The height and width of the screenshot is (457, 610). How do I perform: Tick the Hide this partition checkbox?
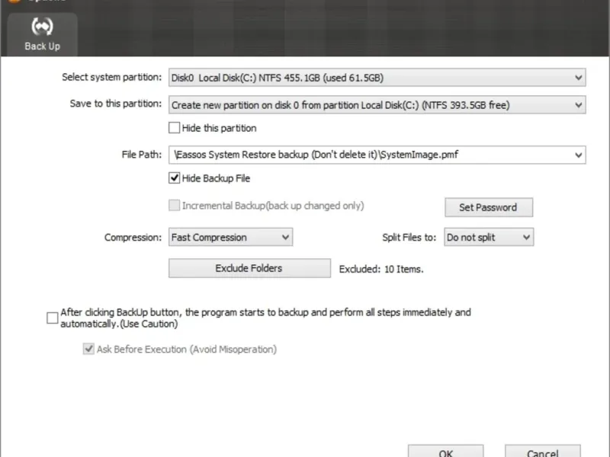(x=174, y=128)
